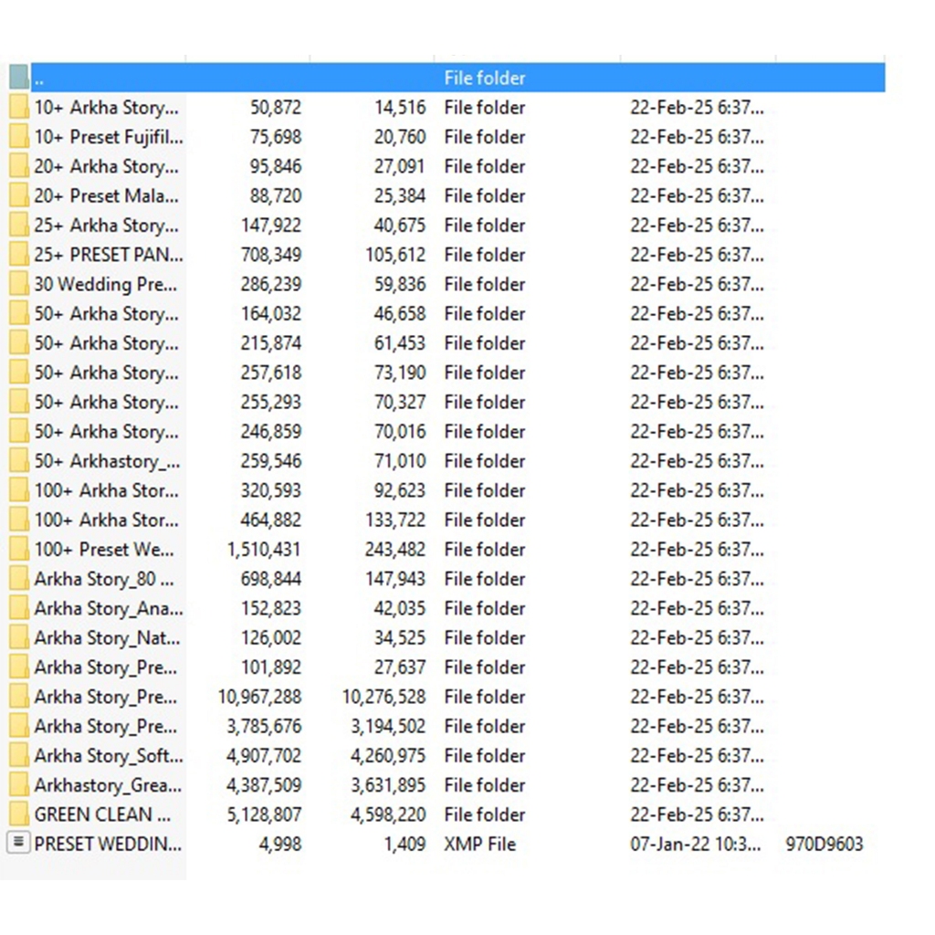The height and width of the screenshot is (935, 935).
Task: Select the 'Arkha Story_Nat...' folder name
Action: 108,638
